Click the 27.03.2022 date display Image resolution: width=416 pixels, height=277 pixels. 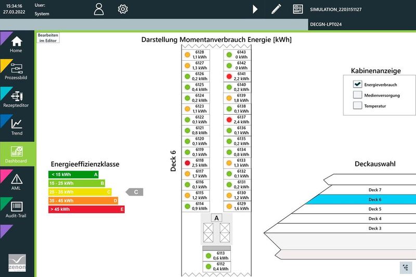pyautogui.click(x=14, y=12)
